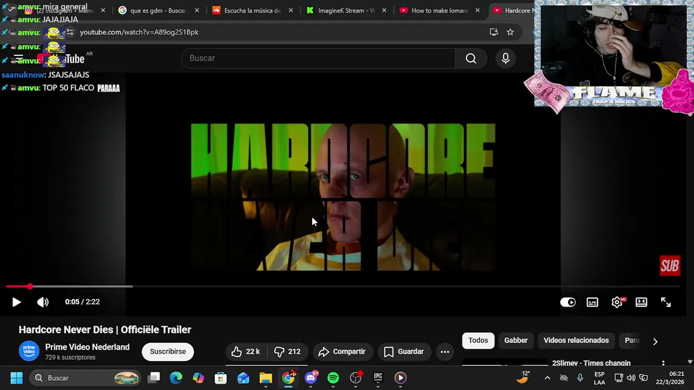Click the install app icon in address bar
The image size is (694, 390).
[x=493, y=32]
